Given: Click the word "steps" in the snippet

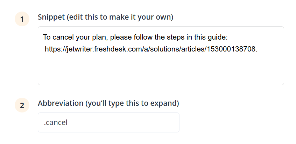Looking at the screenshot, I should [158, 37].
